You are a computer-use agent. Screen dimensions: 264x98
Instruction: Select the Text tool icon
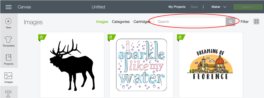(8, 94)
